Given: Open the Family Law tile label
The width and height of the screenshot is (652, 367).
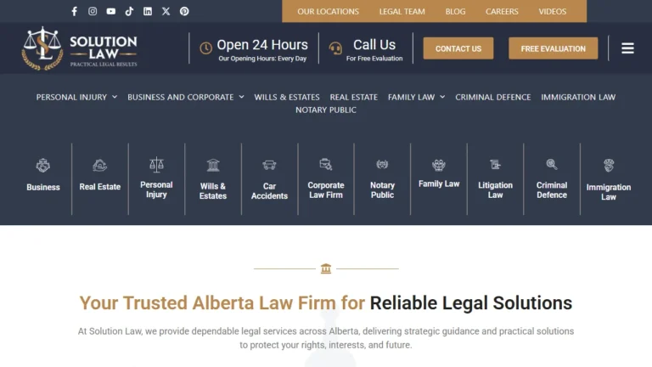Looking at the screenshot, I should pos(439,183).
